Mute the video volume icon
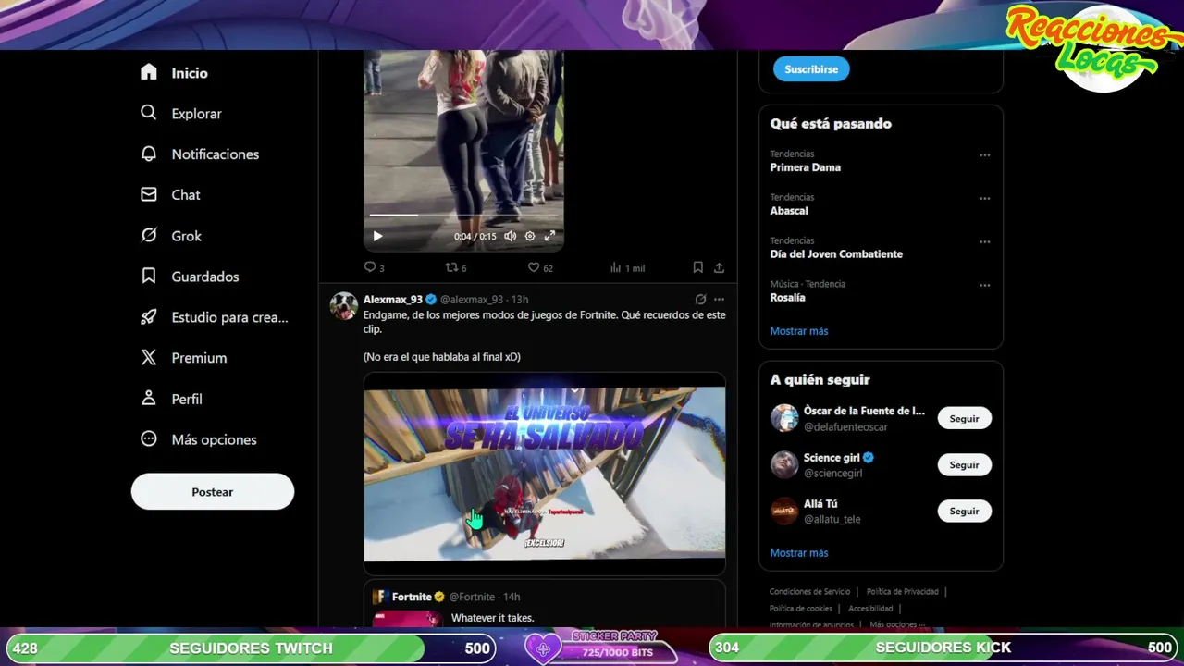Image resolution: width=1184 pixels, height=666 pixels. [x=510, y=236]
